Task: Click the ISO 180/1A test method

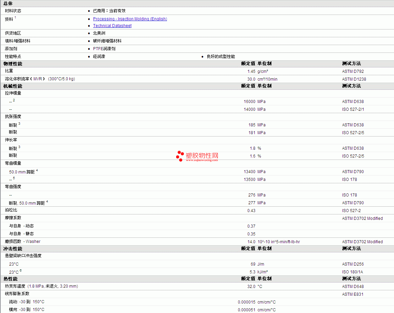Action: click(352, 272)
